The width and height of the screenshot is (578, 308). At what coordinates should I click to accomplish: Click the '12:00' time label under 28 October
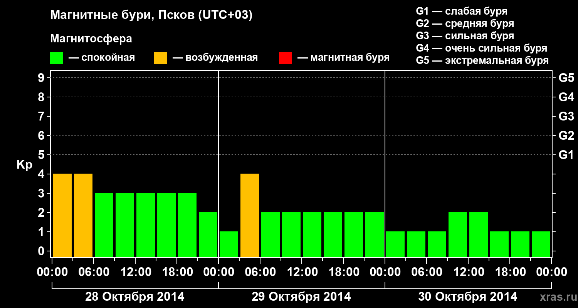(x=135, y=272)
